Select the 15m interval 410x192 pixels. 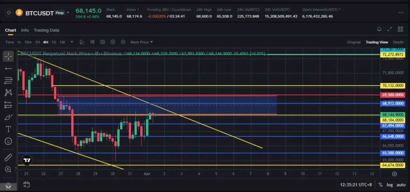point(28,42)
